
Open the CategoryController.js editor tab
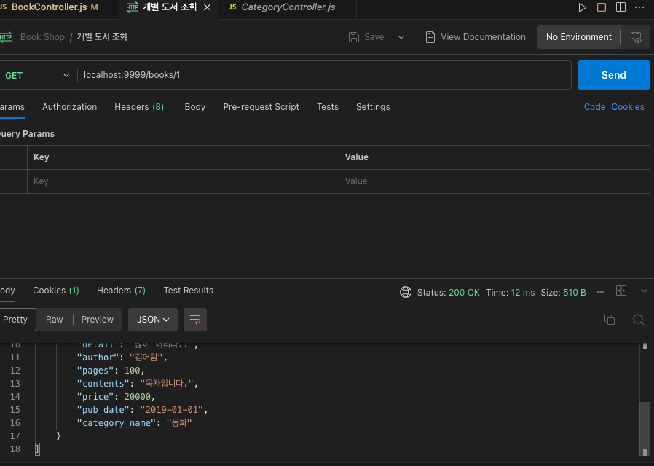tap(288, 7)
